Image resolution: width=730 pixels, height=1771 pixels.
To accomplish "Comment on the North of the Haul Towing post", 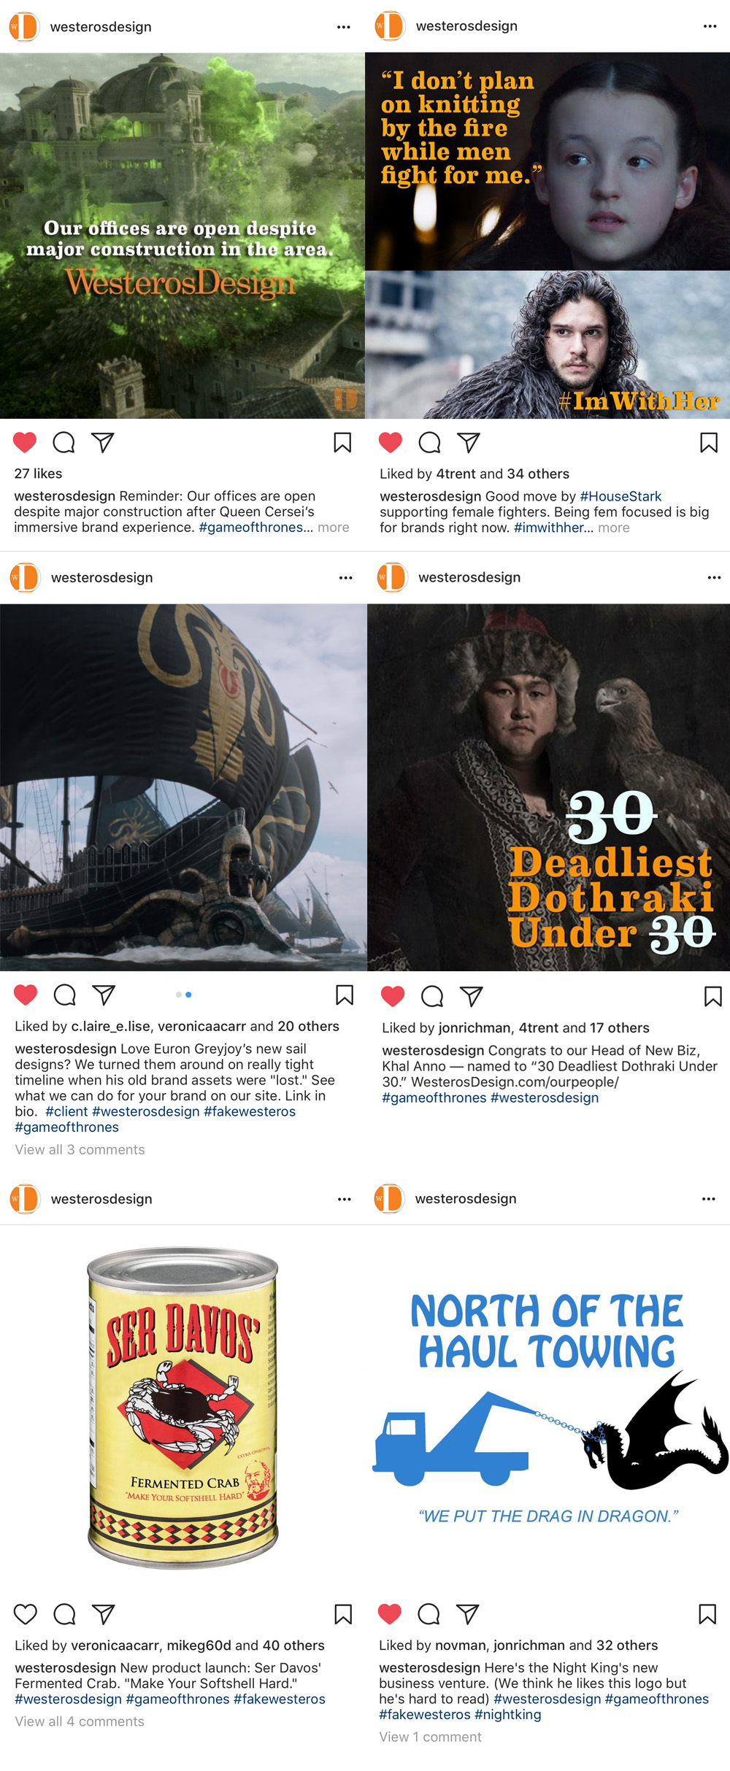I will click(429, 1613).
